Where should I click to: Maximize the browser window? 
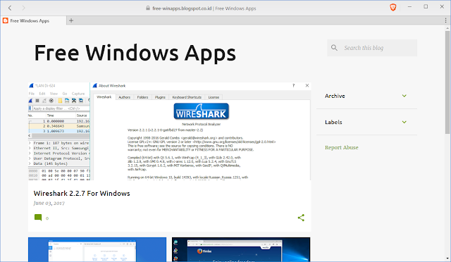pyautogui.click(x=426, y=7)
